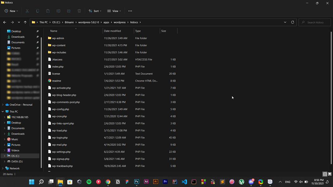Click apps in the address path
This screenshot has height=187, width=333.
pyautogui.click(x=106, y=22)
